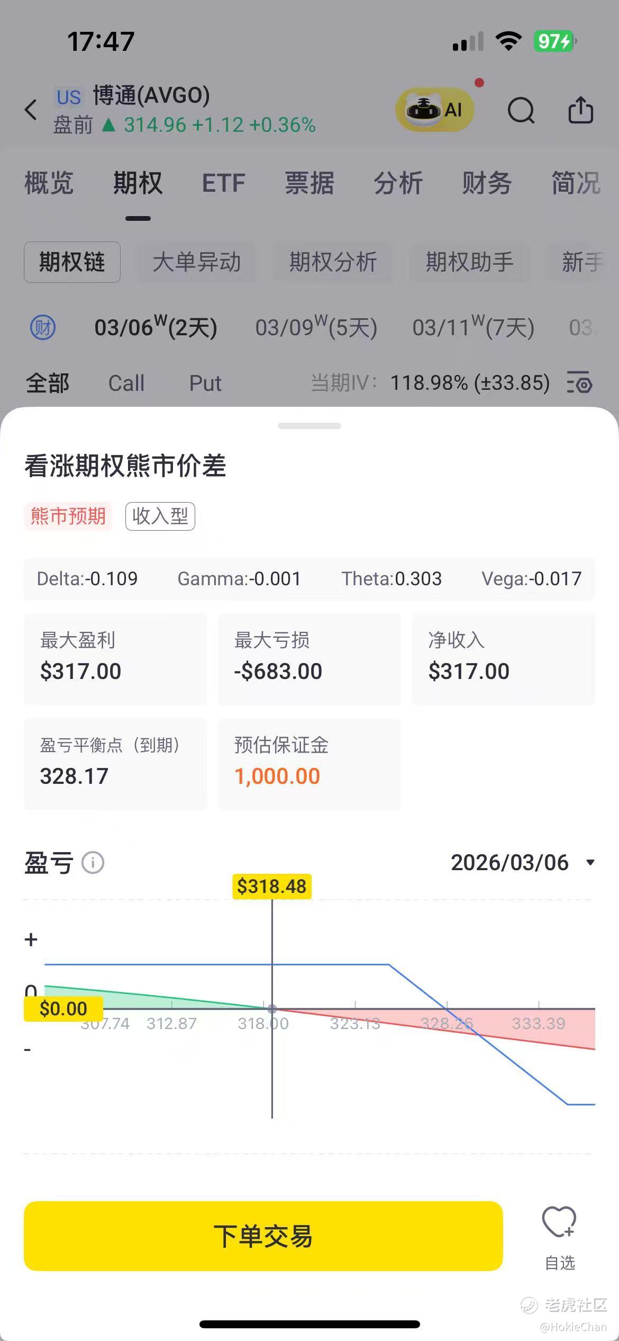Tap the back arrow icon

(x=31, y=110)
